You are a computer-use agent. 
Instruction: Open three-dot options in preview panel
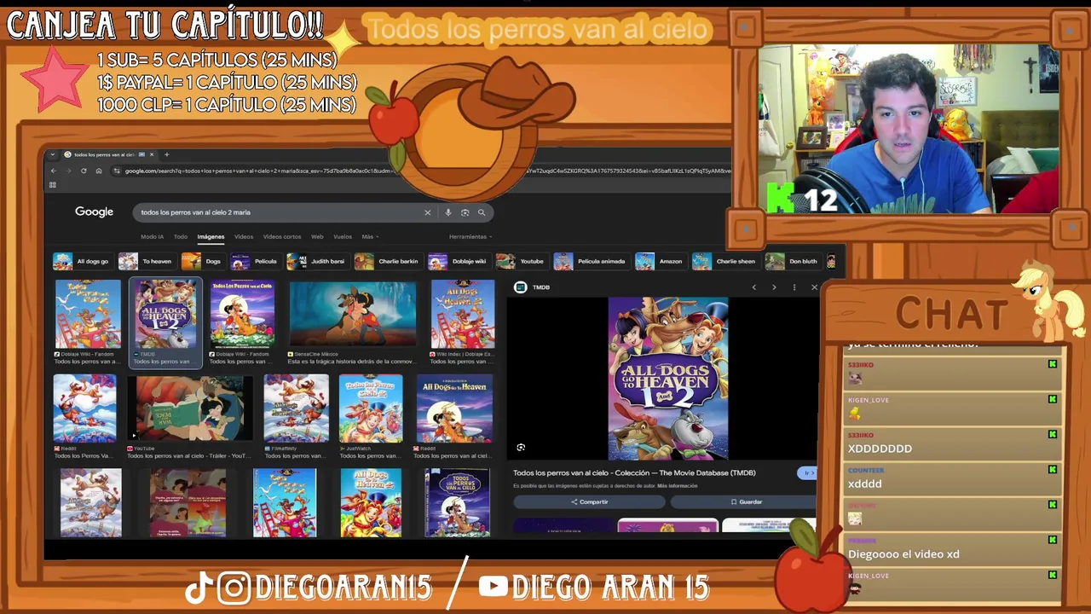(794, 287)
